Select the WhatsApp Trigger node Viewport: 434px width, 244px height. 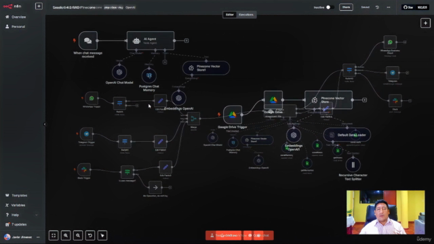(92, 98)
